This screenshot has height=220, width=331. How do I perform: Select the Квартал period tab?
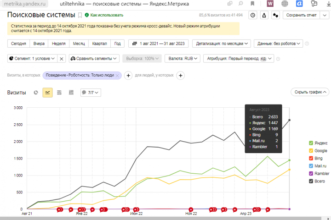[99, 44]
